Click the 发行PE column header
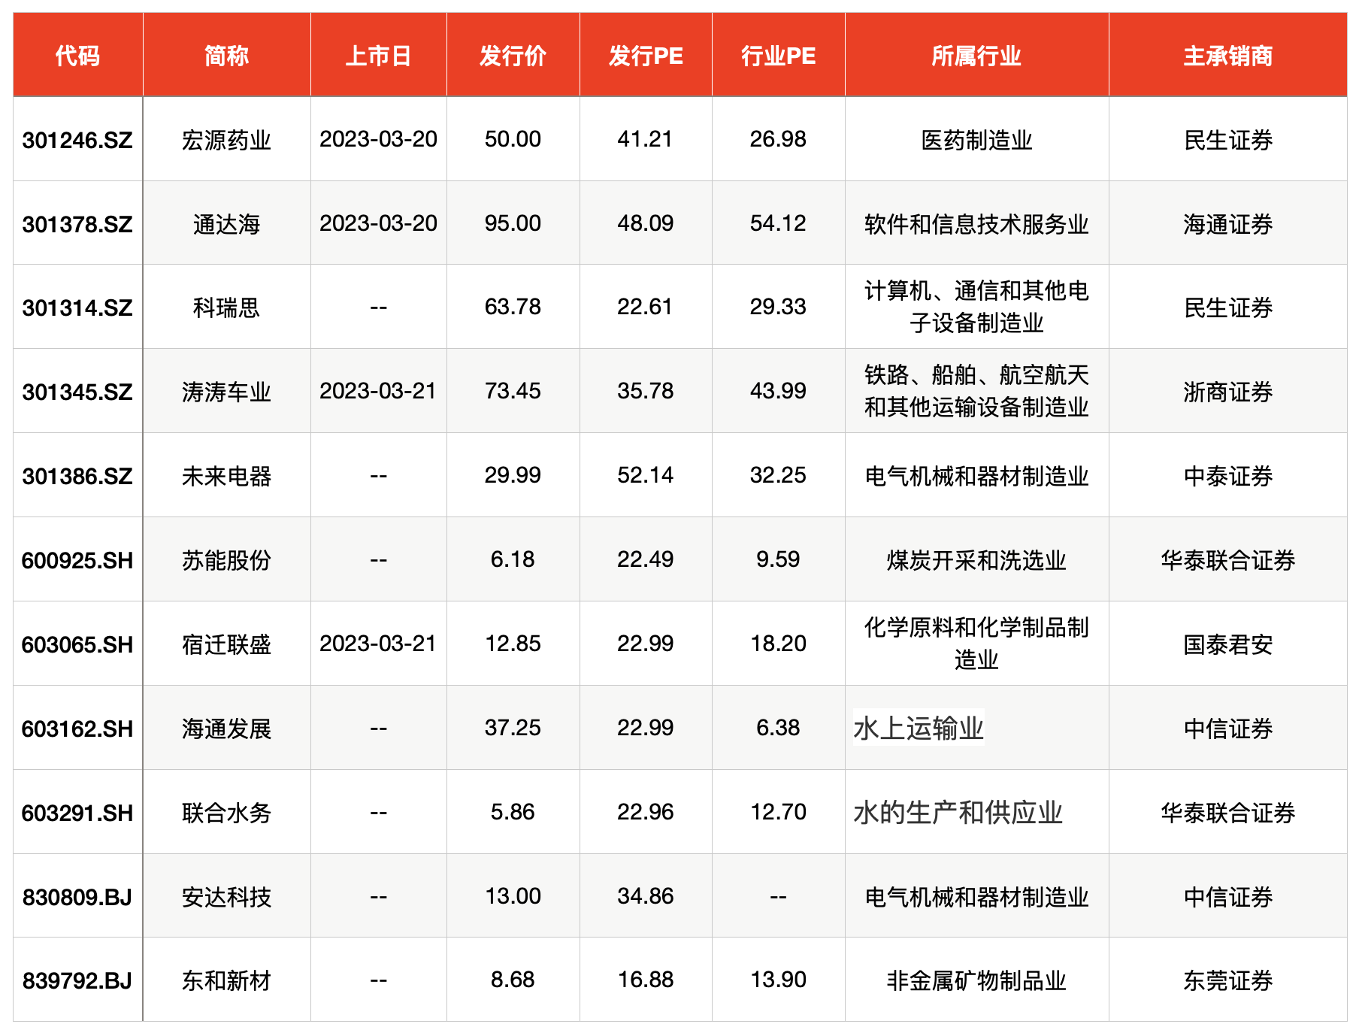 coord(646,56)
